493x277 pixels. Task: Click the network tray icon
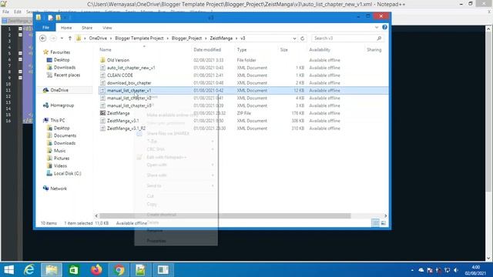[447, 270]
